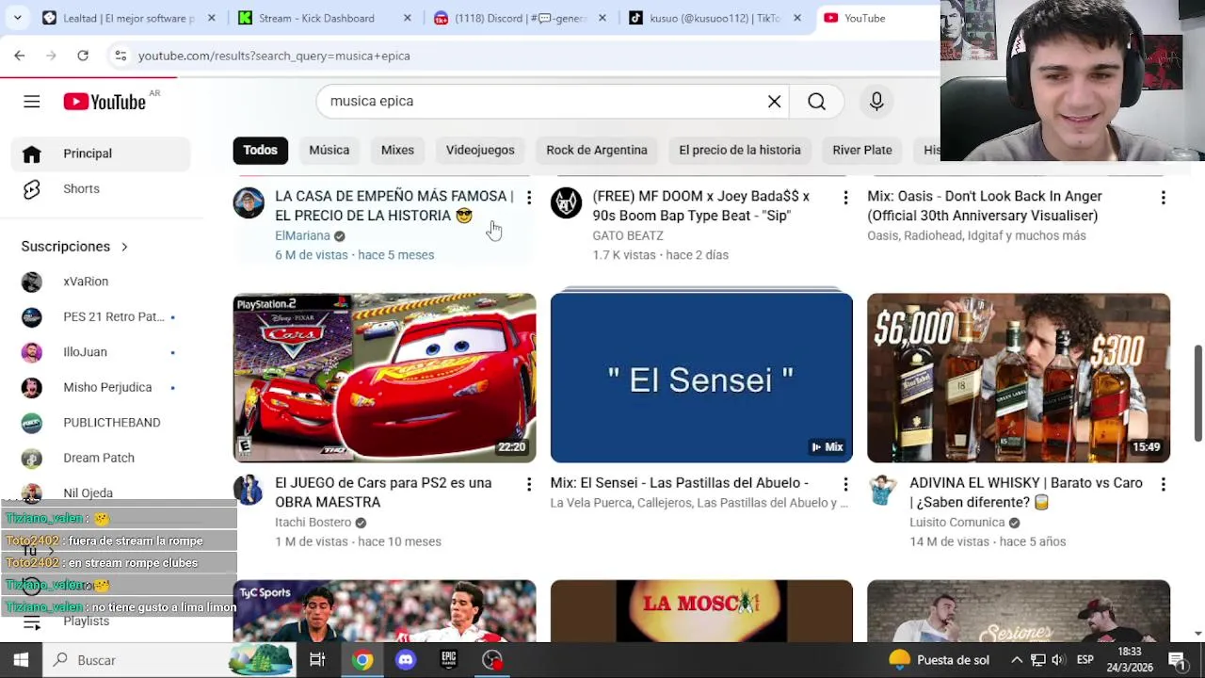Image resolution: width=1205 pixels, height=678 pixels.
Task: Select the Mixes filter chip
Action: tap(397, 150)
